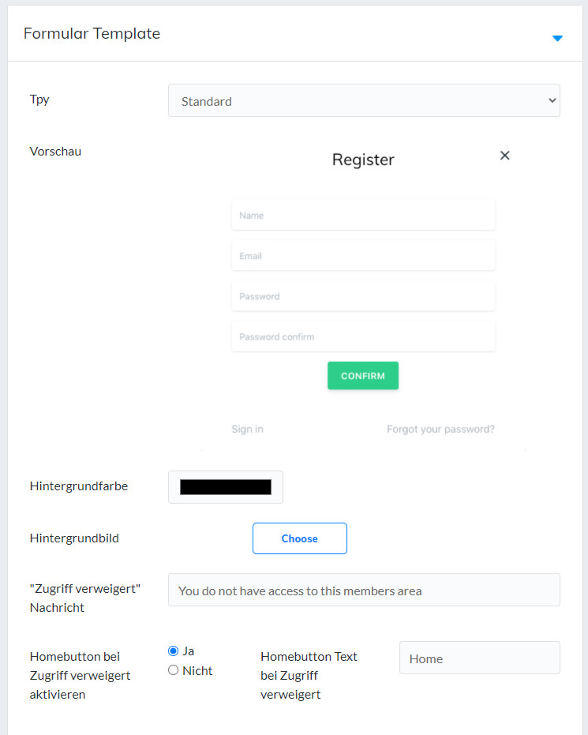Edit the Homebutton Text field
The image size is (588, 735).
pos(479,658)
